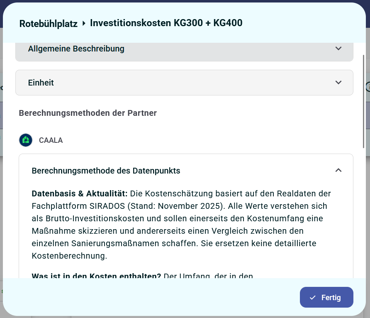
Task: Click the Investitionskosten KG300 + KG400 title
Action: point(166,23)
